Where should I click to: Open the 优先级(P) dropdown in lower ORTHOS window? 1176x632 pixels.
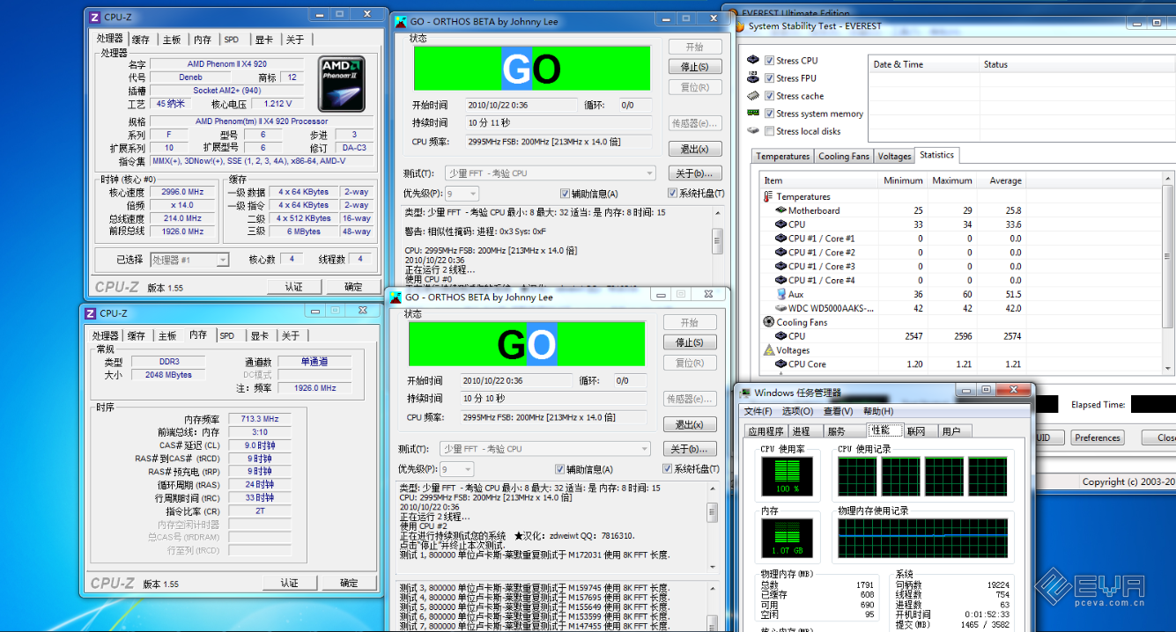pos(456,469)
